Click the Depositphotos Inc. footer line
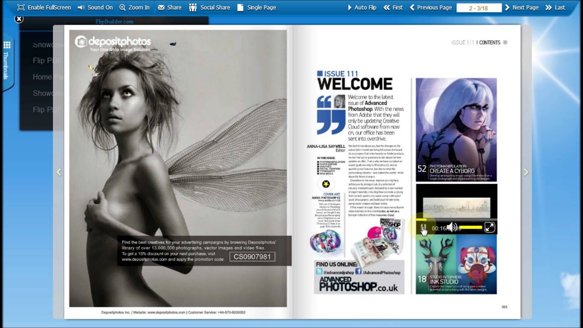 (x=173, y=313)
